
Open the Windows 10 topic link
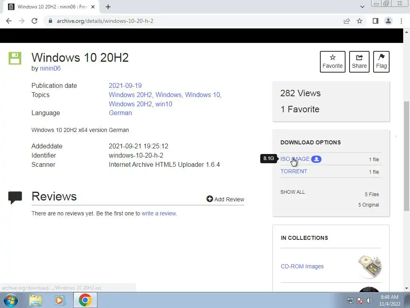203,95
